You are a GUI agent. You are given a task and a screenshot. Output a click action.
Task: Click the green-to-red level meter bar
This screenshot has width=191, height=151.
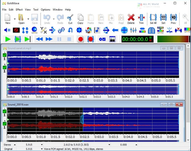pyautogui.click(x=174, y=39)
